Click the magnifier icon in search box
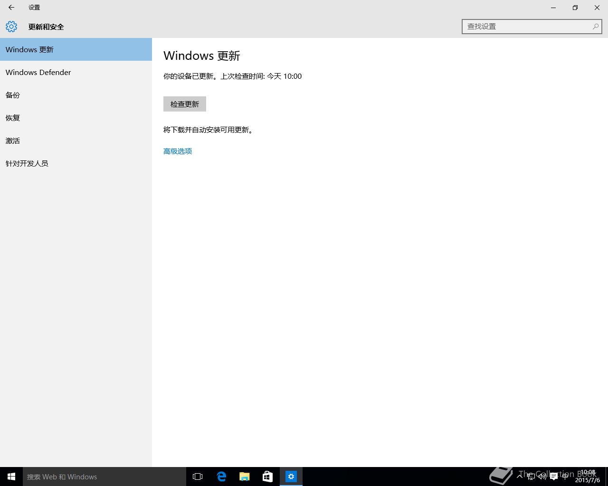This screenshot has width=608, height=486. point(595,27)
